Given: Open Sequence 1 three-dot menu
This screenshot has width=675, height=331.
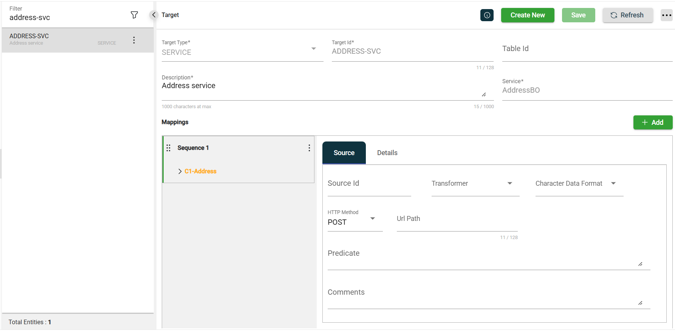Looking at the screenshot, I should pyautogui.click(x=309, y=148).
